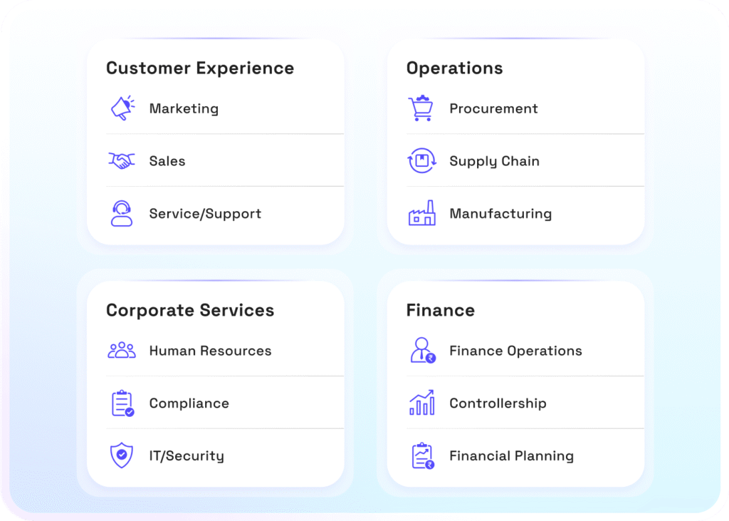The image size is (729, 521).
Task: Click the Human Resources people icon
Action: click(x=122, y=351)
